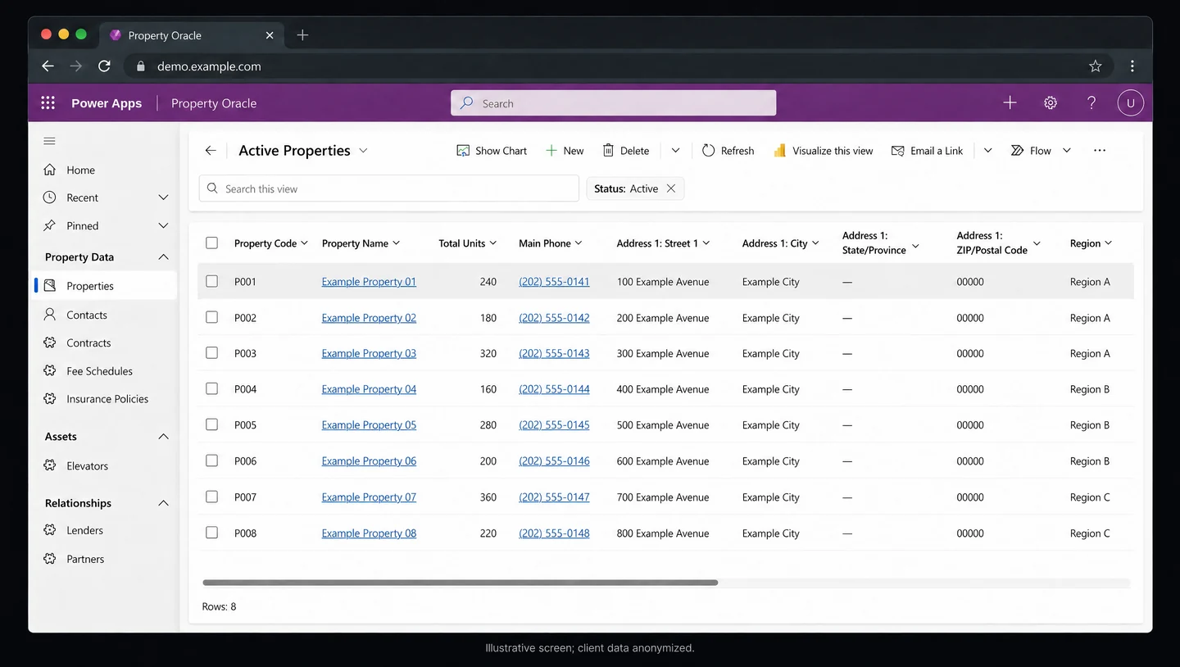Go back using the arrow beside Active Properties
This screenshot has height=667, width=1180.
(x=211, y=151)
